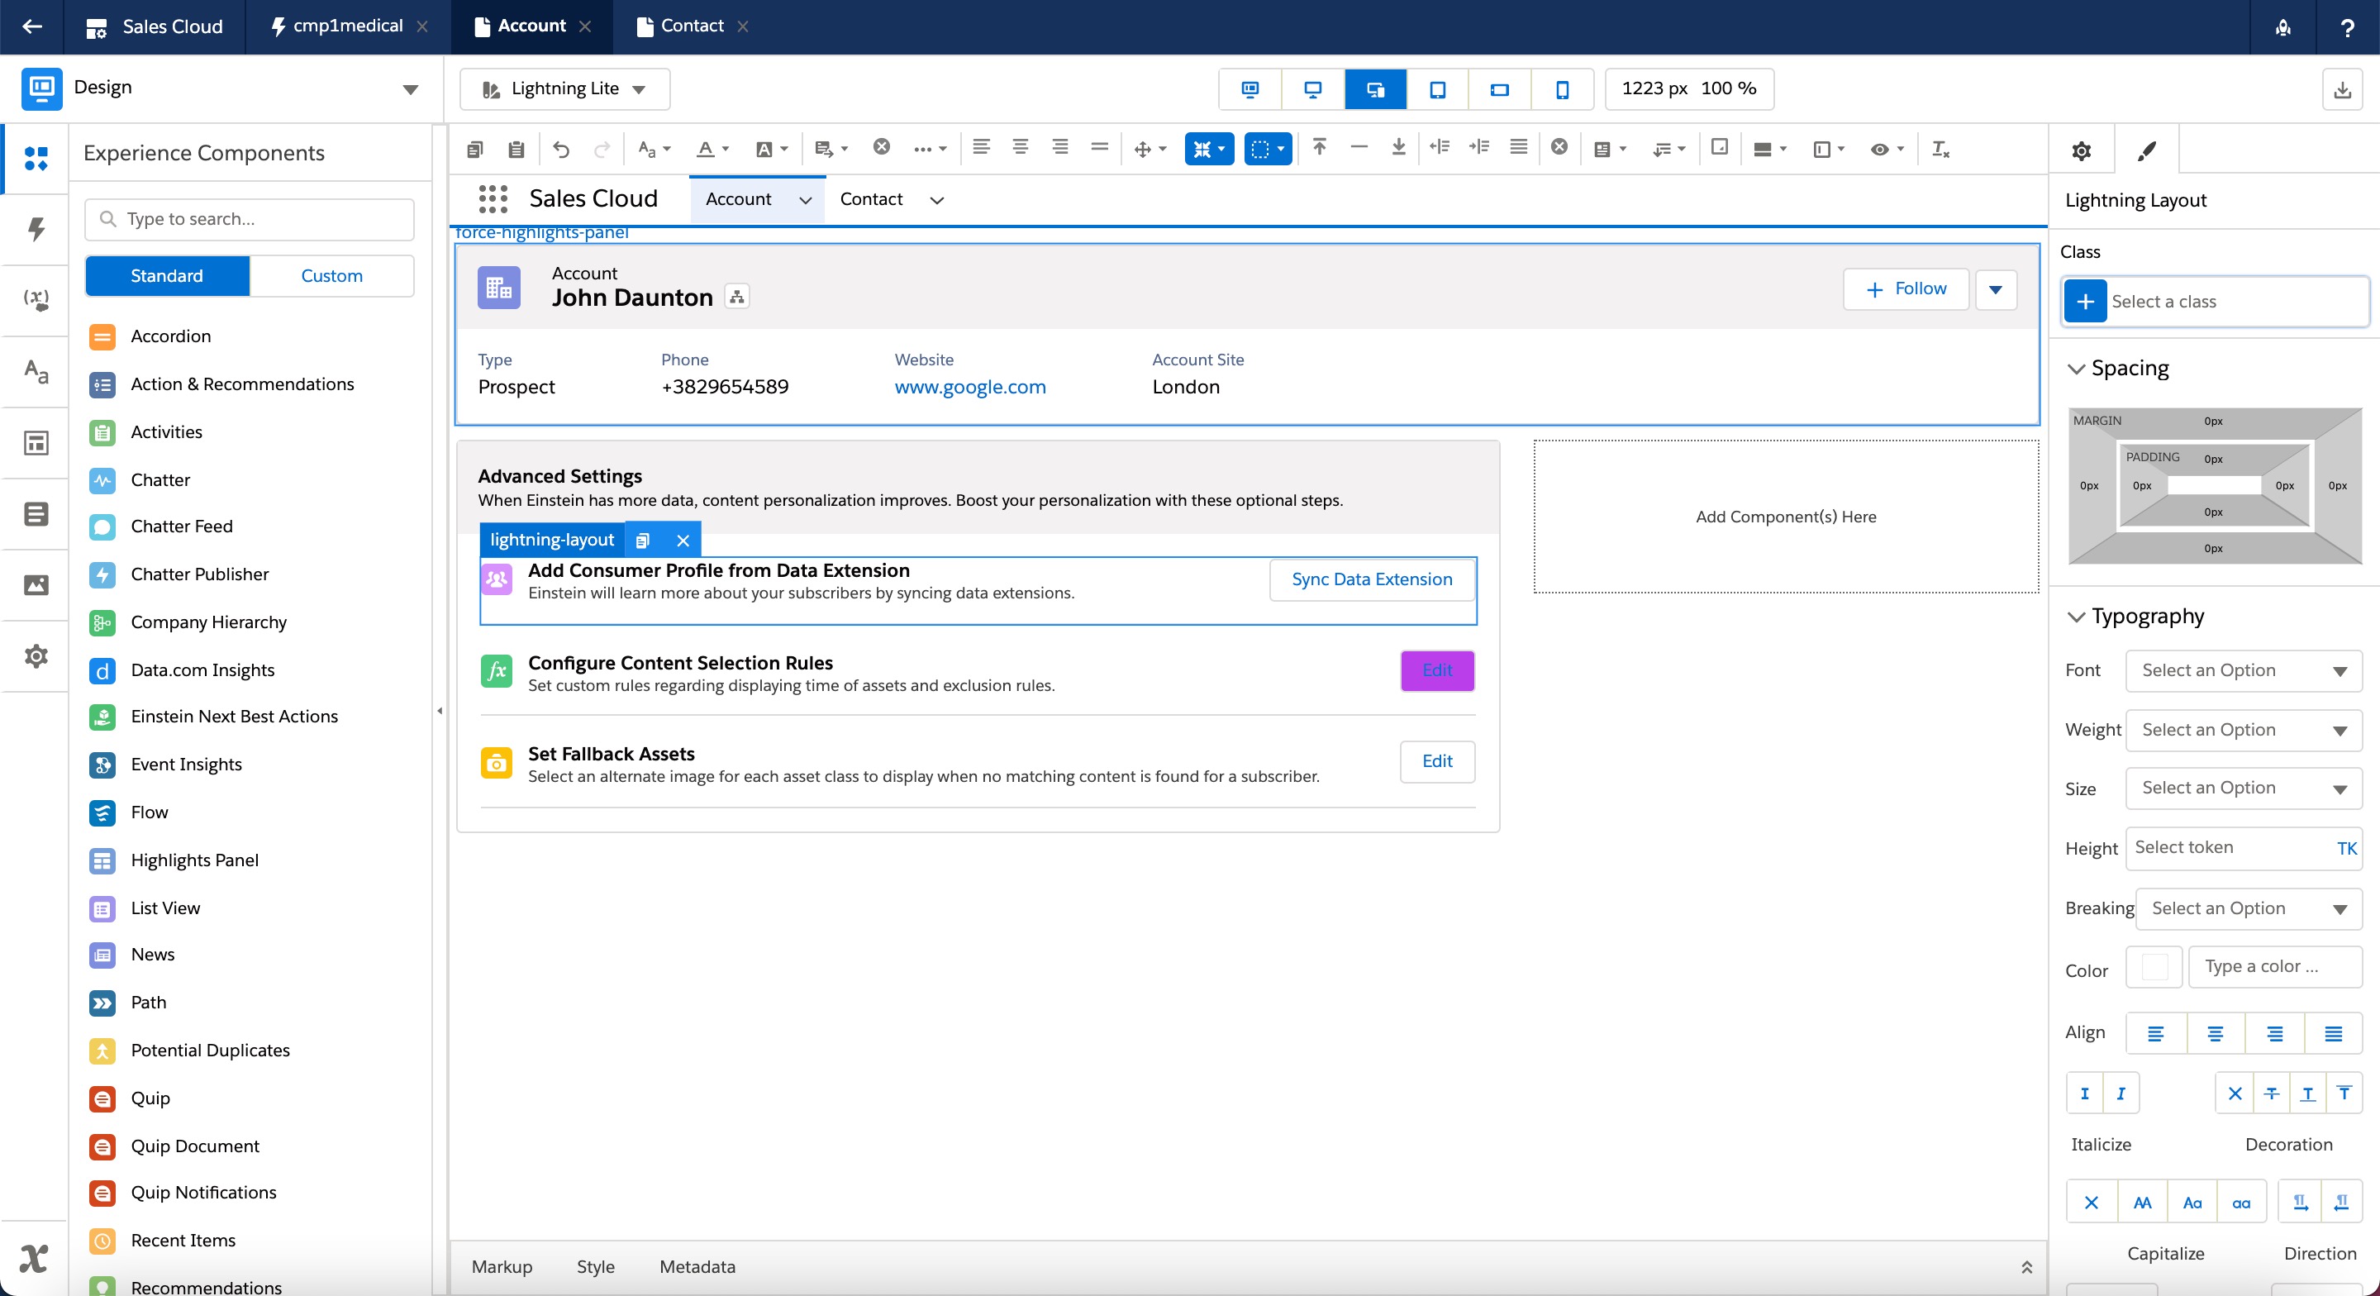
Task: Open the Style bottom tab
Action: [595, 1267]
